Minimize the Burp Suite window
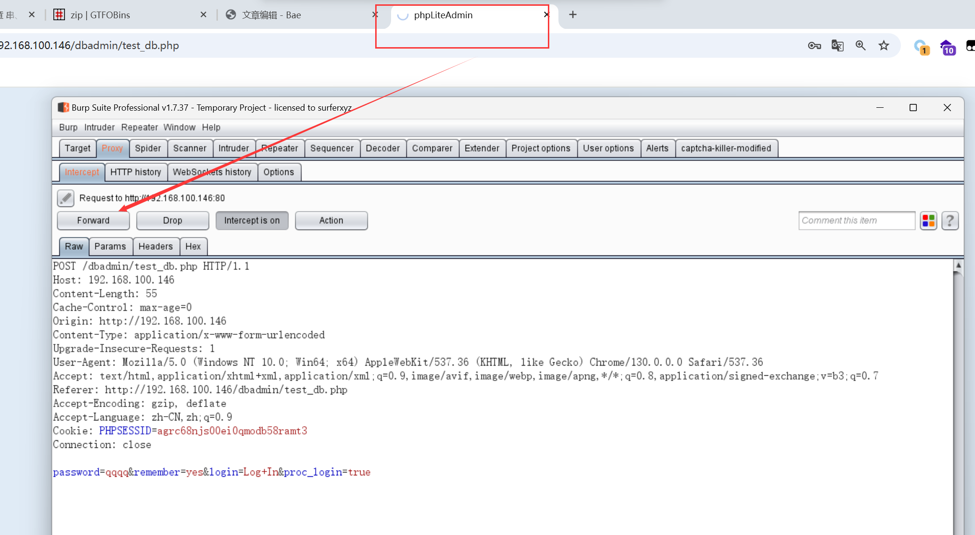Screen dimensions: 975x535 tap(880, 107)
